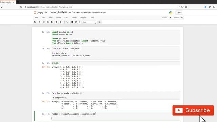Copy selected cells with the copy icon
This screenshot has width=217, height=122.
pyautogui.click(x=48, y=22)
